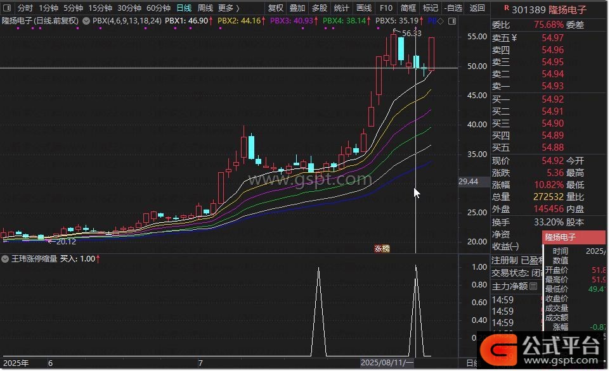Select the 买一 price 54.92
The image size is (610, 371).
coord(552,99)
